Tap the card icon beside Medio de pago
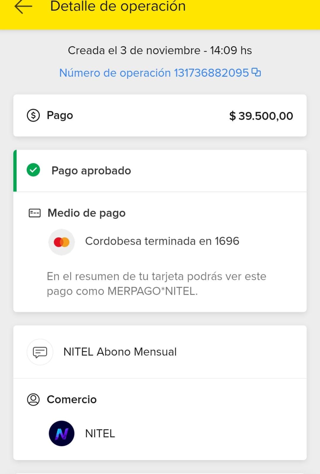This screenshot has width=320, height=474. pyautogui.click(x=34, y=213)
